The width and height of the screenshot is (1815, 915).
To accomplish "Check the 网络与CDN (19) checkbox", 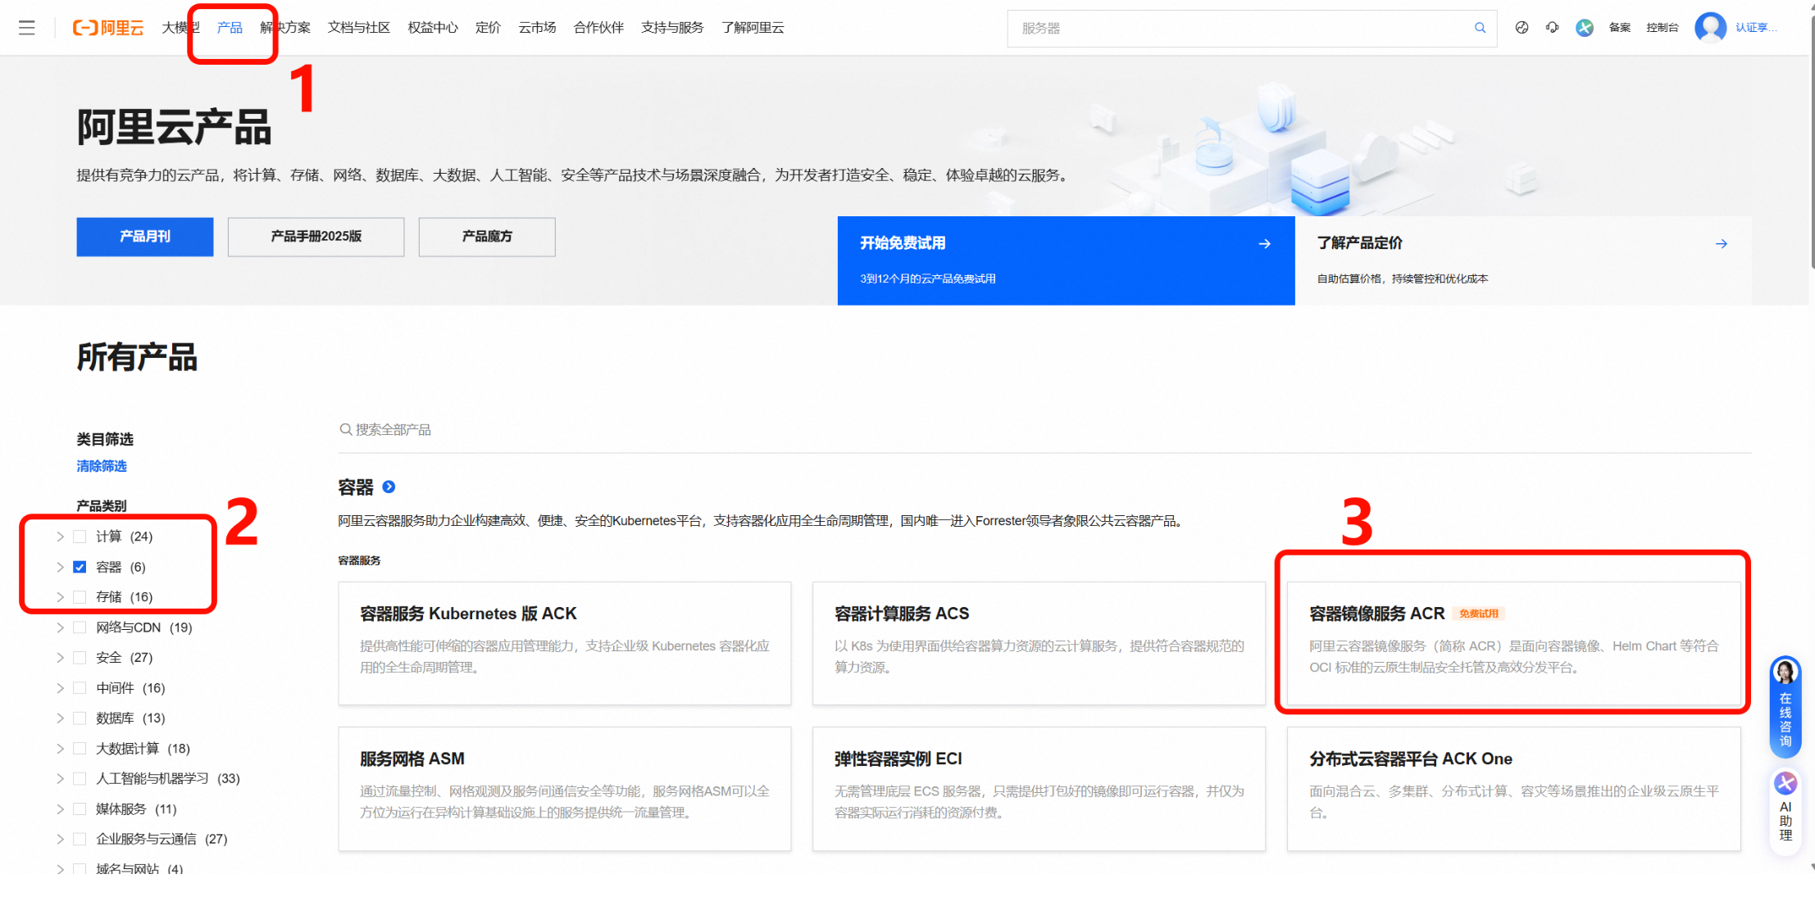I will click(80, 627).
